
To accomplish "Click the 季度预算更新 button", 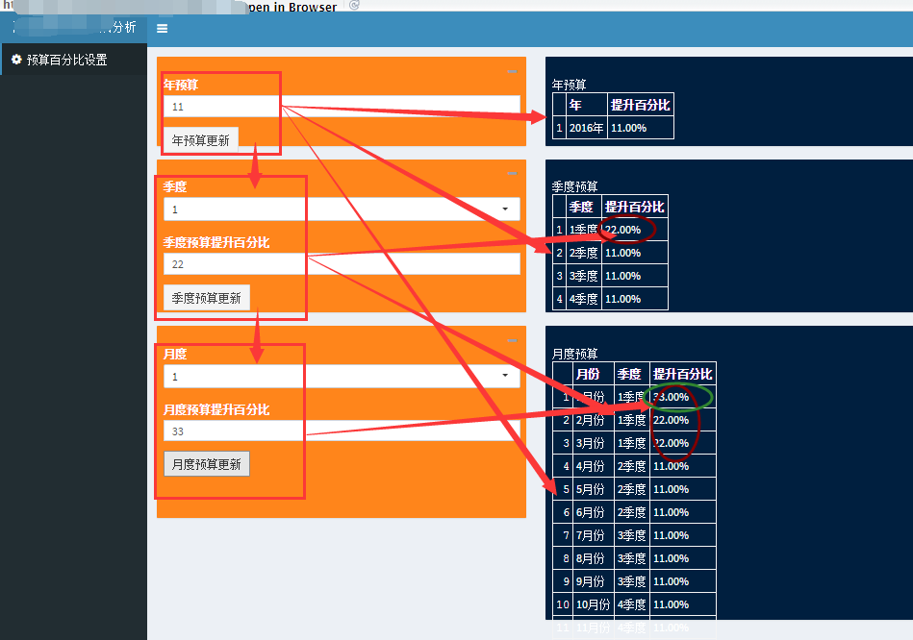I will pyautogui.click(x=206, y=298).
